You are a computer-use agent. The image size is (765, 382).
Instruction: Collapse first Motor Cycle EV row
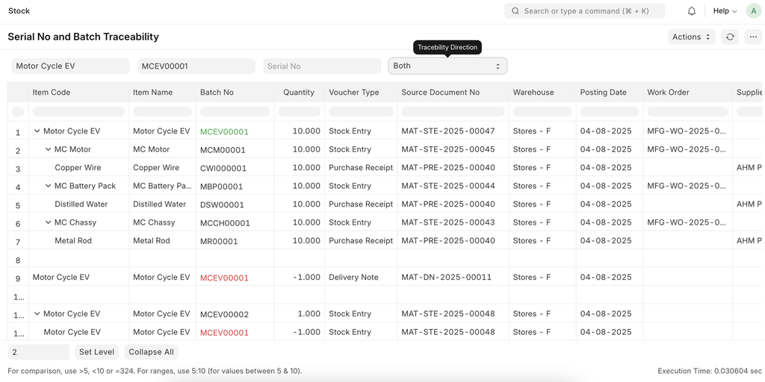click(37, 131)
